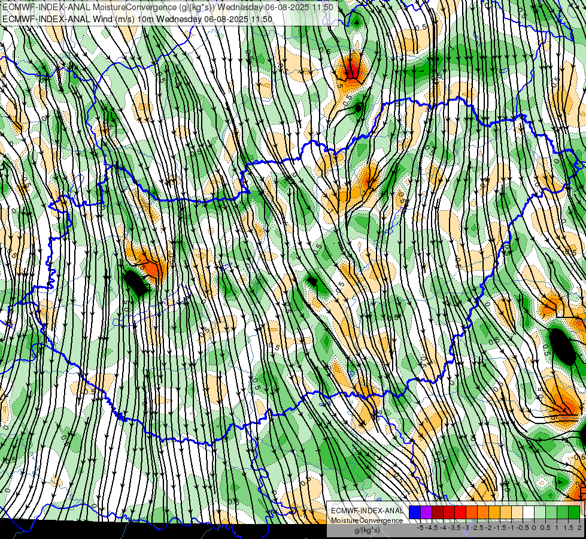Image resolution: width=586 pixels, height=539 pixels.
Task: Click the '-3.5' legend tick label
Action: tap(455, 528)
